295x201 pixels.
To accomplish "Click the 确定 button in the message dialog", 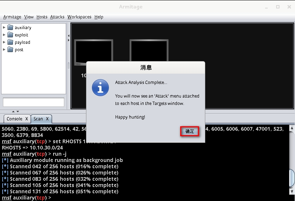I will 189,131.
